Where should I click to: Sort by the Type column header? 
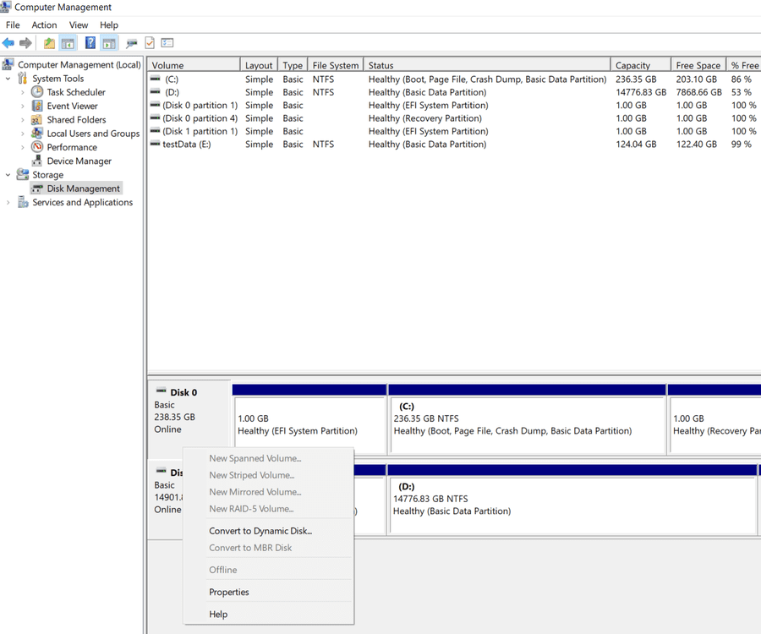(x=293, y=65)
